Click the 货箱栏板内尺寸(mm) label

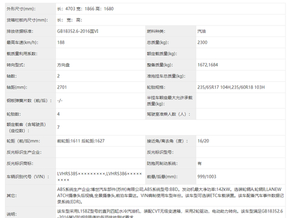point(27,20)
